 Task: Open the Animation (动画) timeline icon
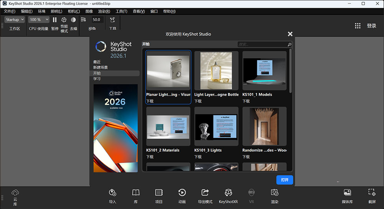pyautogui.click(x=182, y=193)
